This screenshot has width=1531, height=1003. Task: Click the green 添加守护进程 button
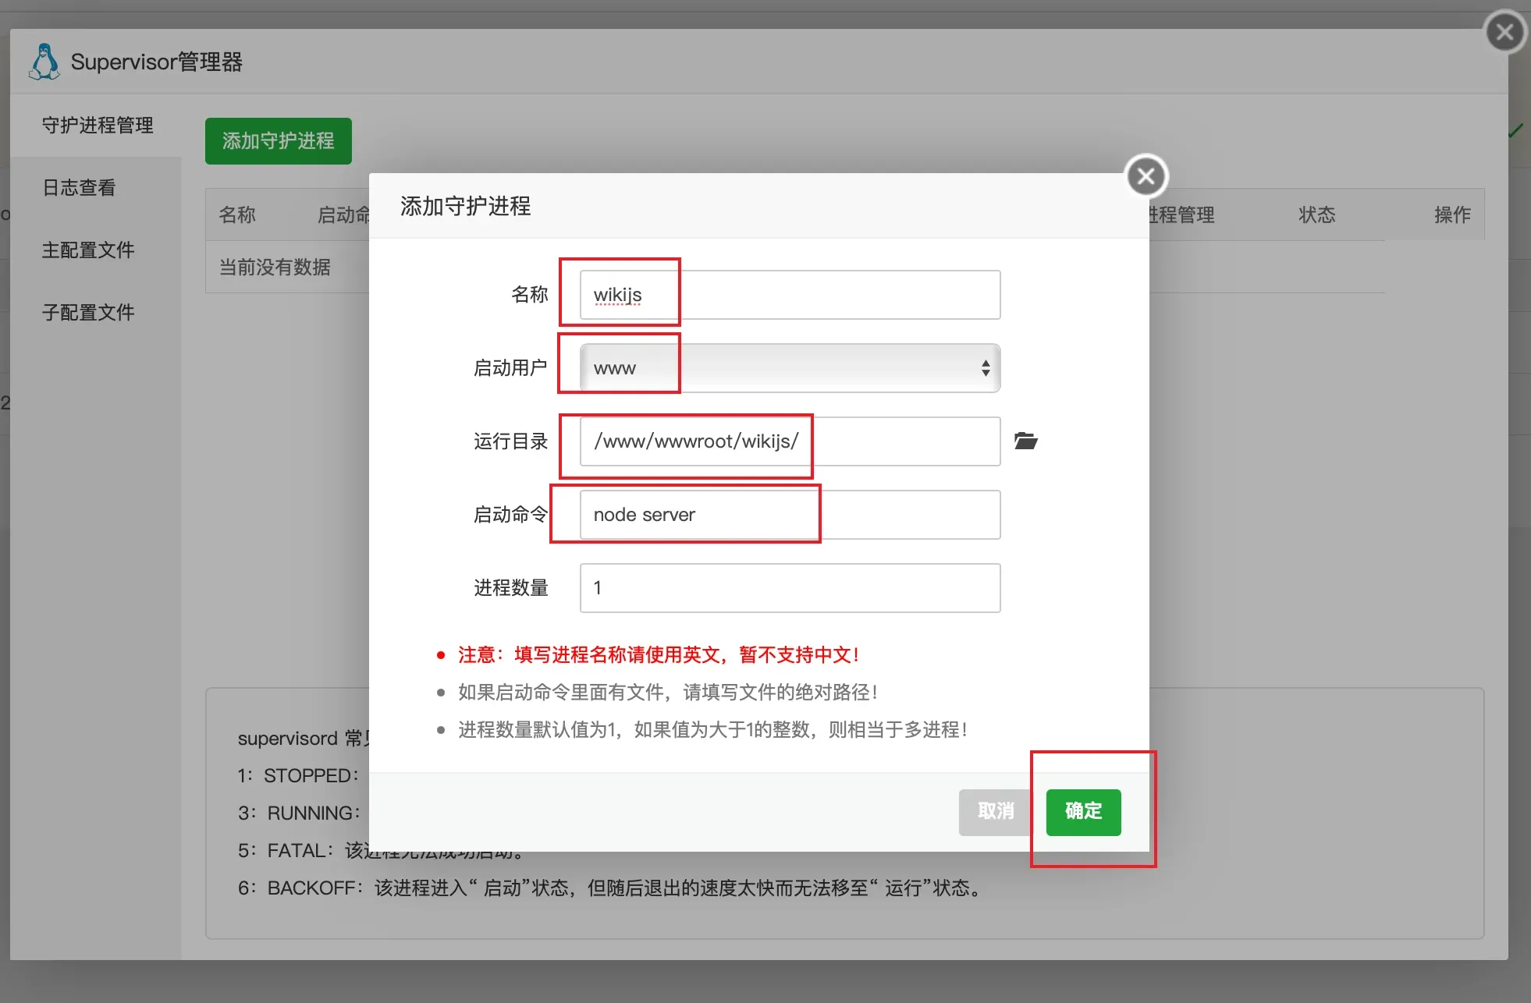[278, 141]
